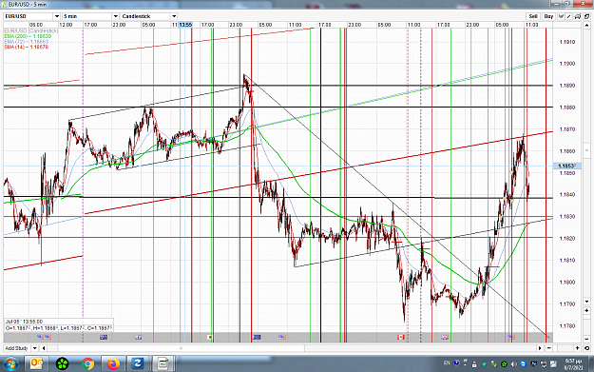This screenshot has width=594, height=372.
Task: Click the vertical minus zoom button on the right
Action: [x=586, y=339]
